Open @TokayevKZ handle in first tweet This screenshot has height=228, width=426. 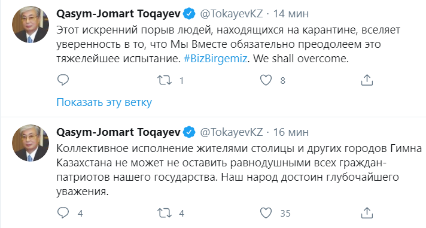(232, 14)
